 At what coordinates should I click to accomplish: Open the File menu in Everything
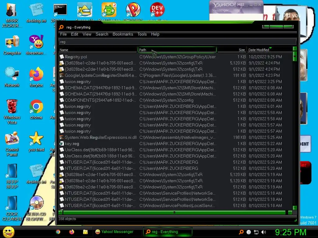tap(63, 34)
